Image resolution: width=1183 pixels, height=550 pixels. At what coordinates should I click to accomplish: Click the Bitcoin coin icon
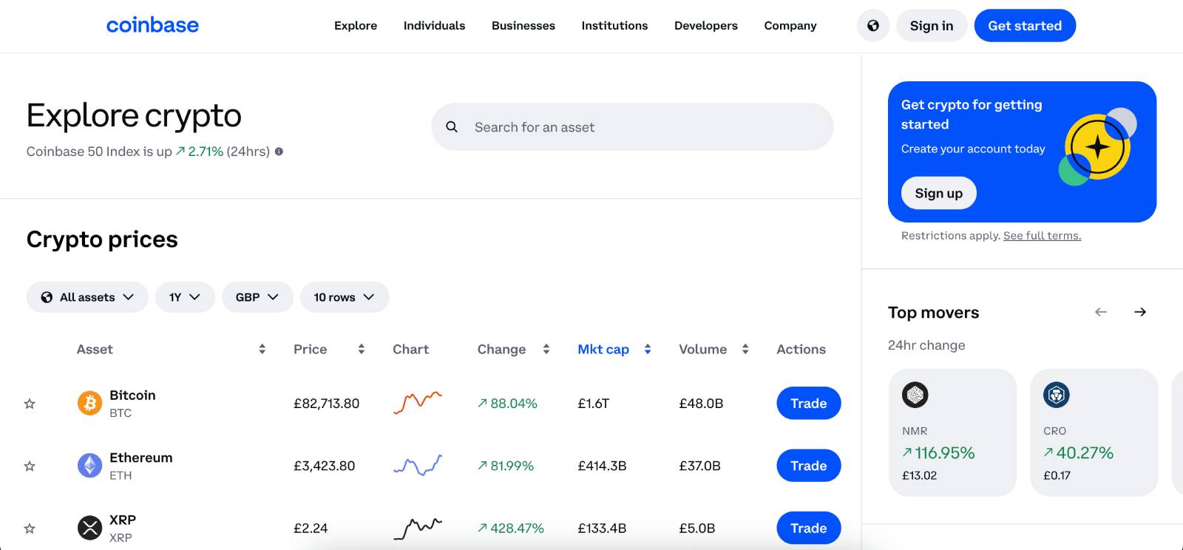coord(90,403)
